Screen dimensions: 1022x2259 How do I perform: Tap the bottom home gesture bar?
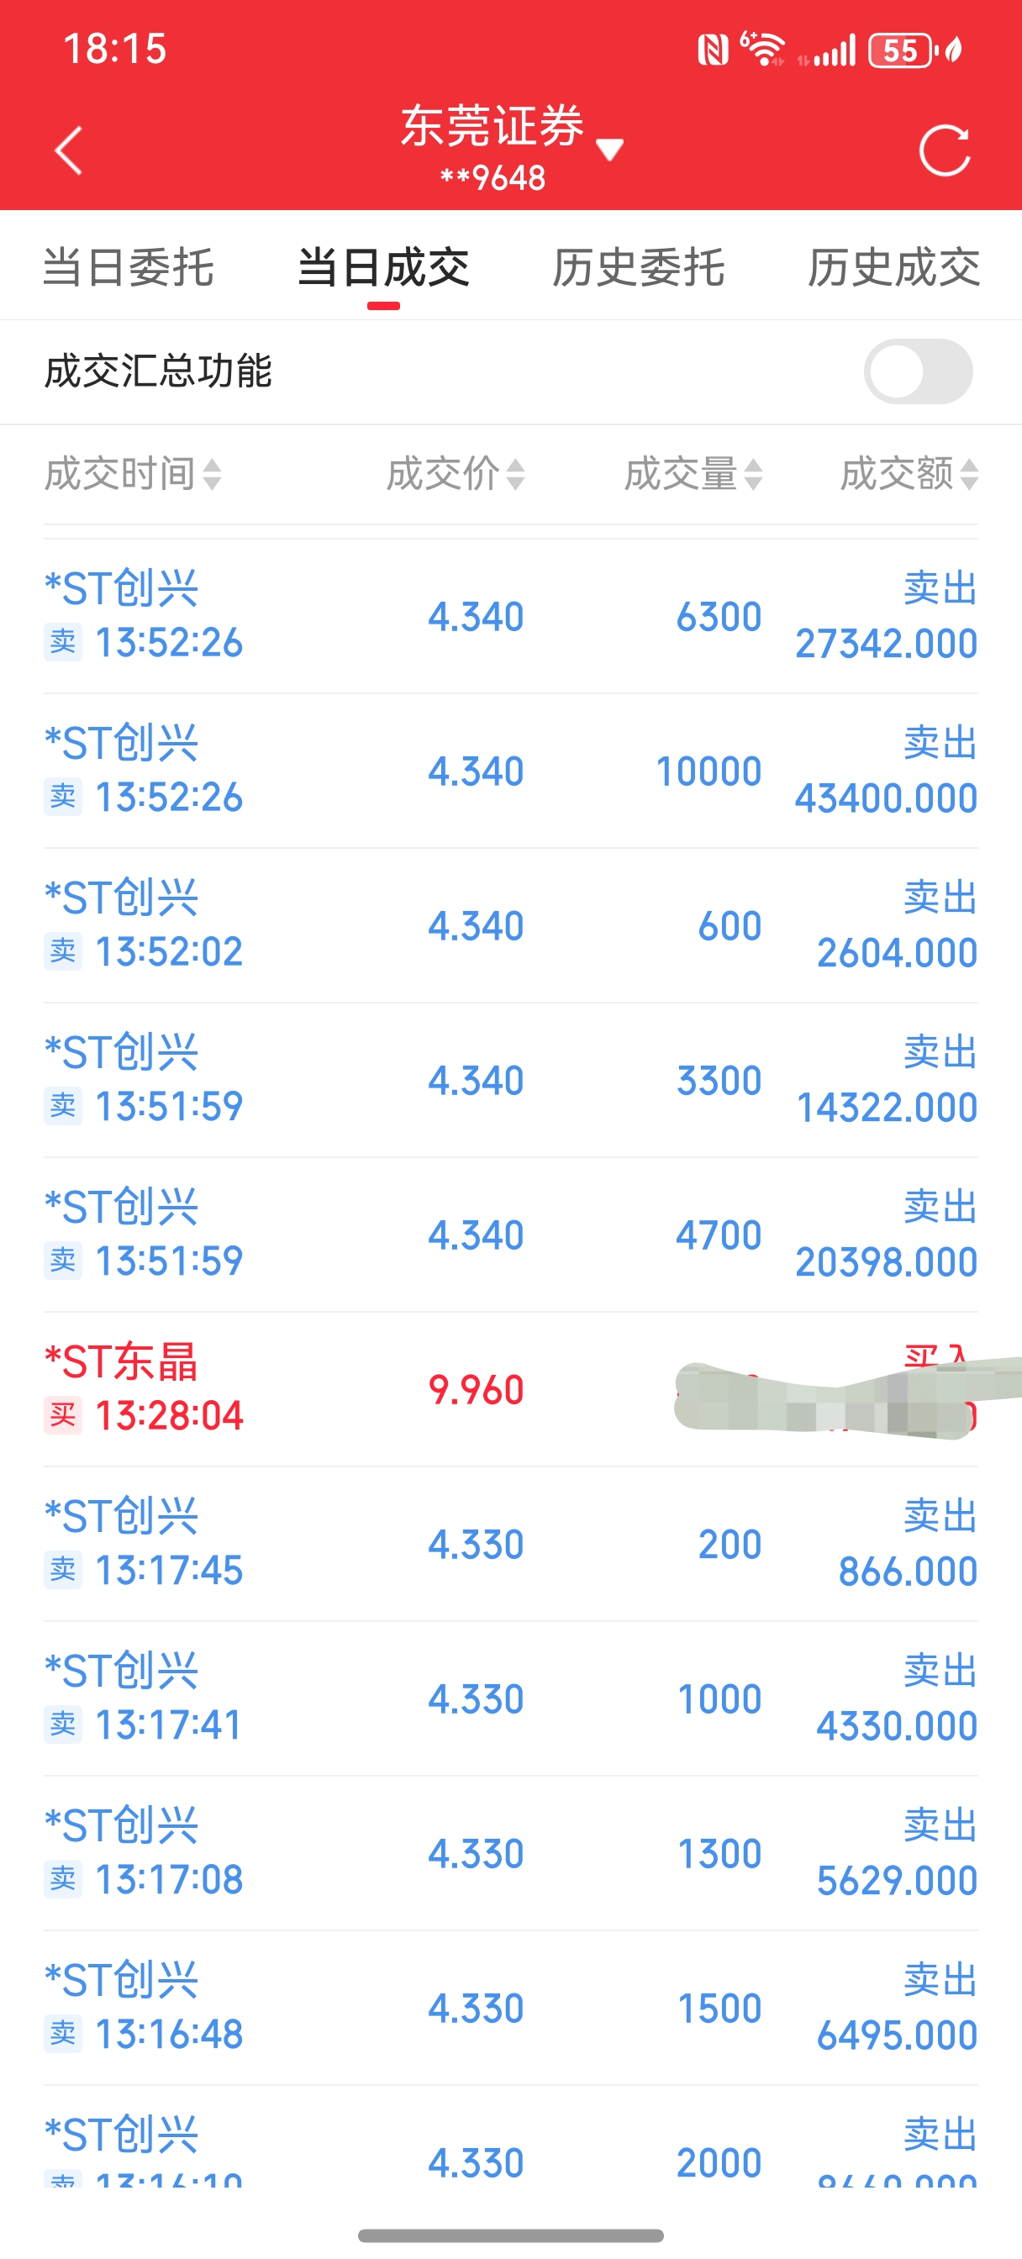pyautogui.click(x=510, y=2235)
